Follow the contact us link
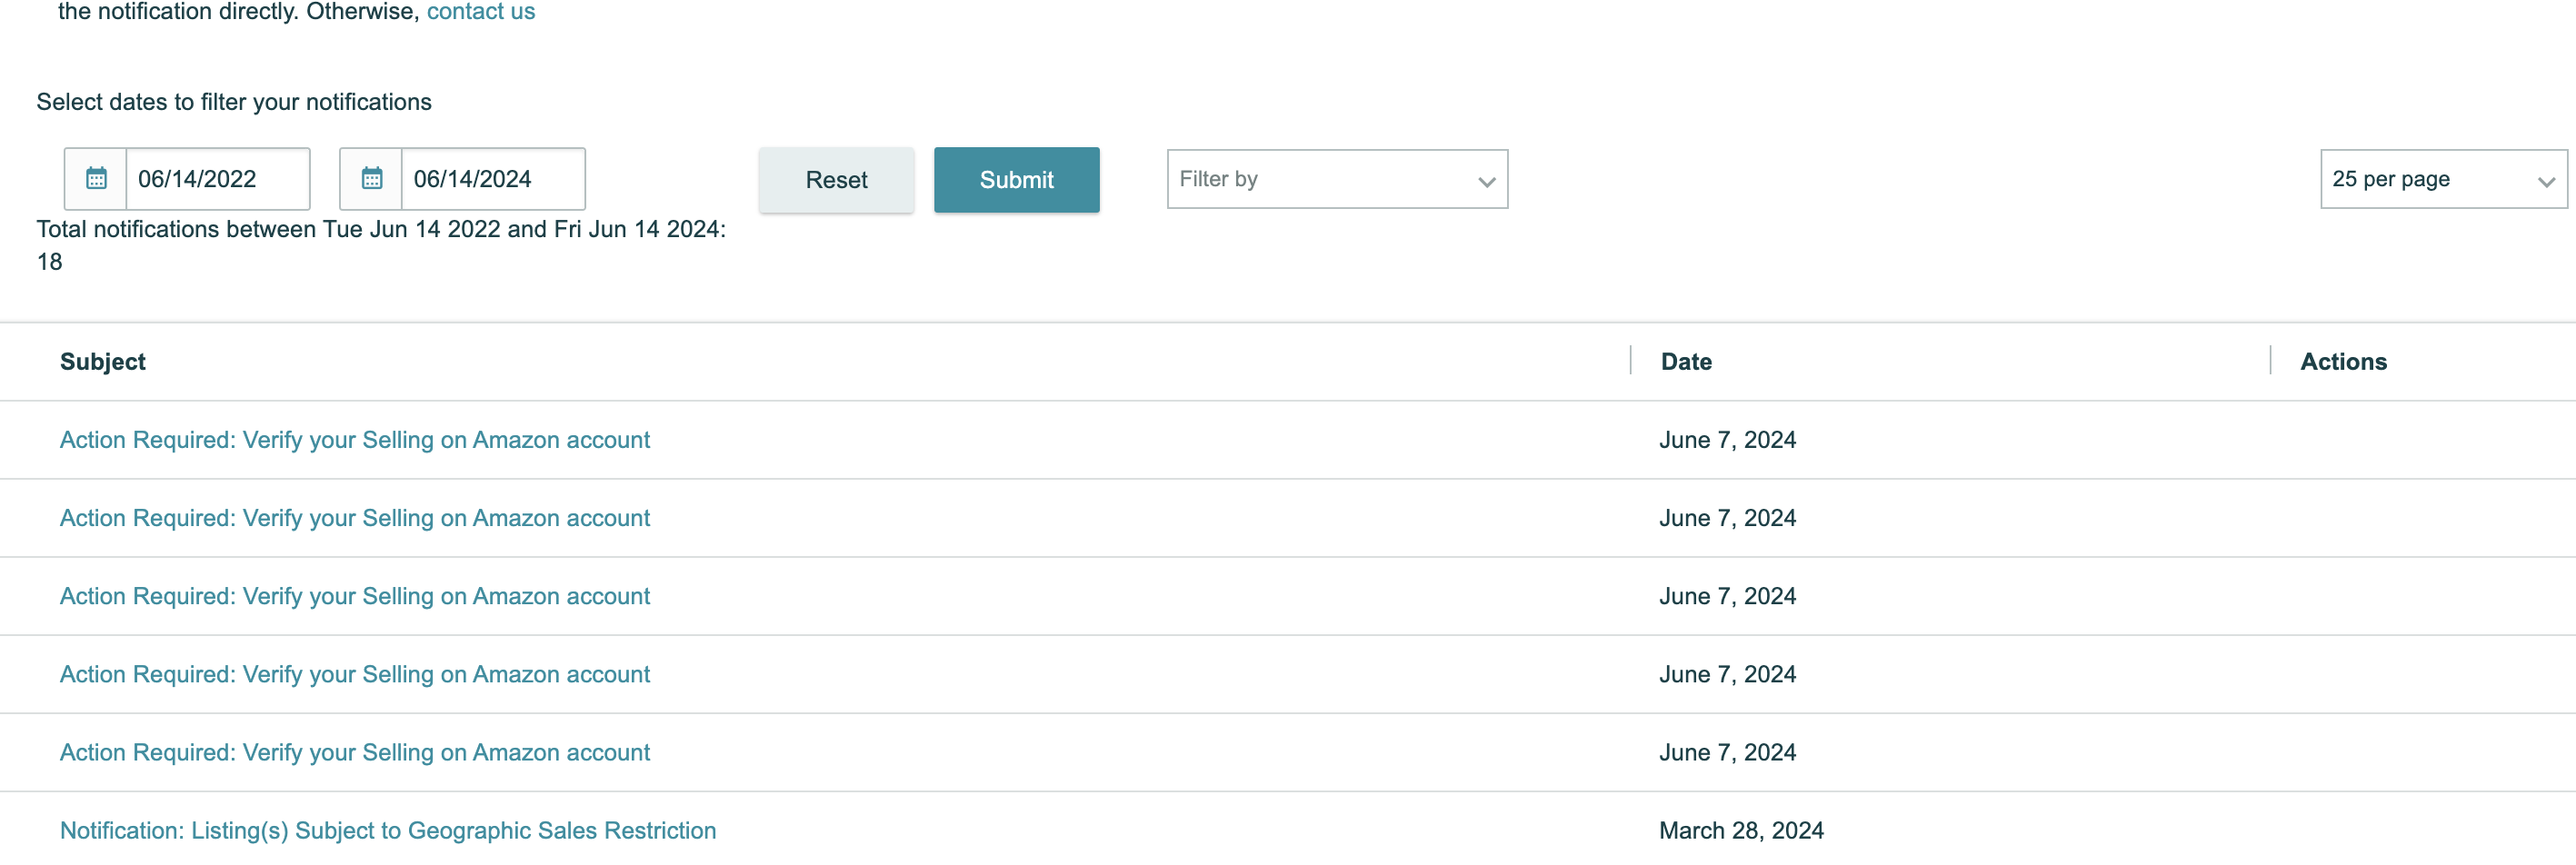This screenshot has width=2576, height=865. point(481,12)
